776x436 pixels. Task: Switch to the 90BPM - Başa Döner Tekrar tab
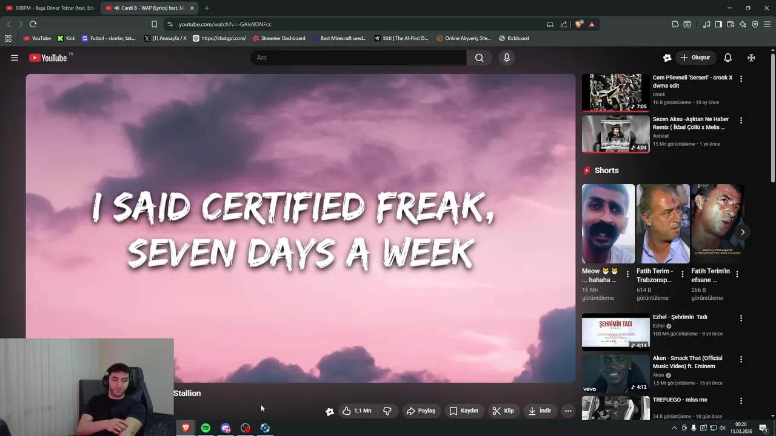51,8
